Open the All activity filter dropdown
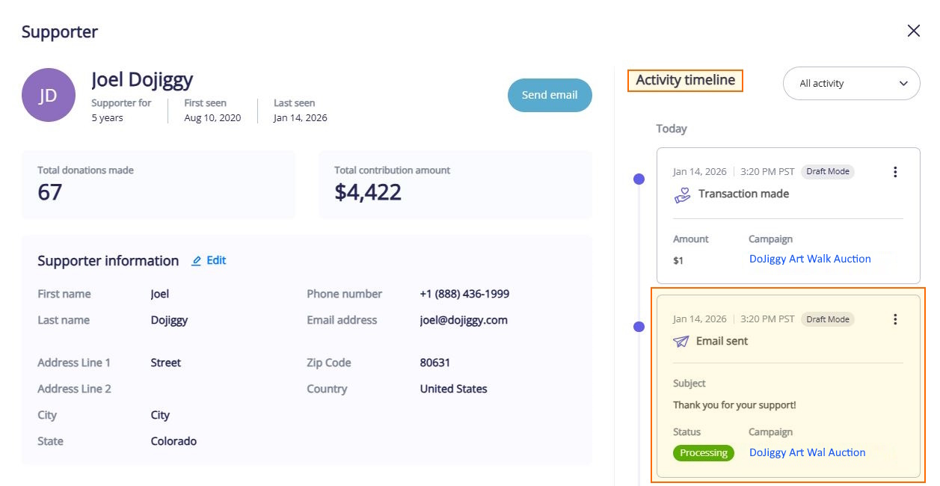The width and height of the screenshot is (940, 486). point(851,84)
